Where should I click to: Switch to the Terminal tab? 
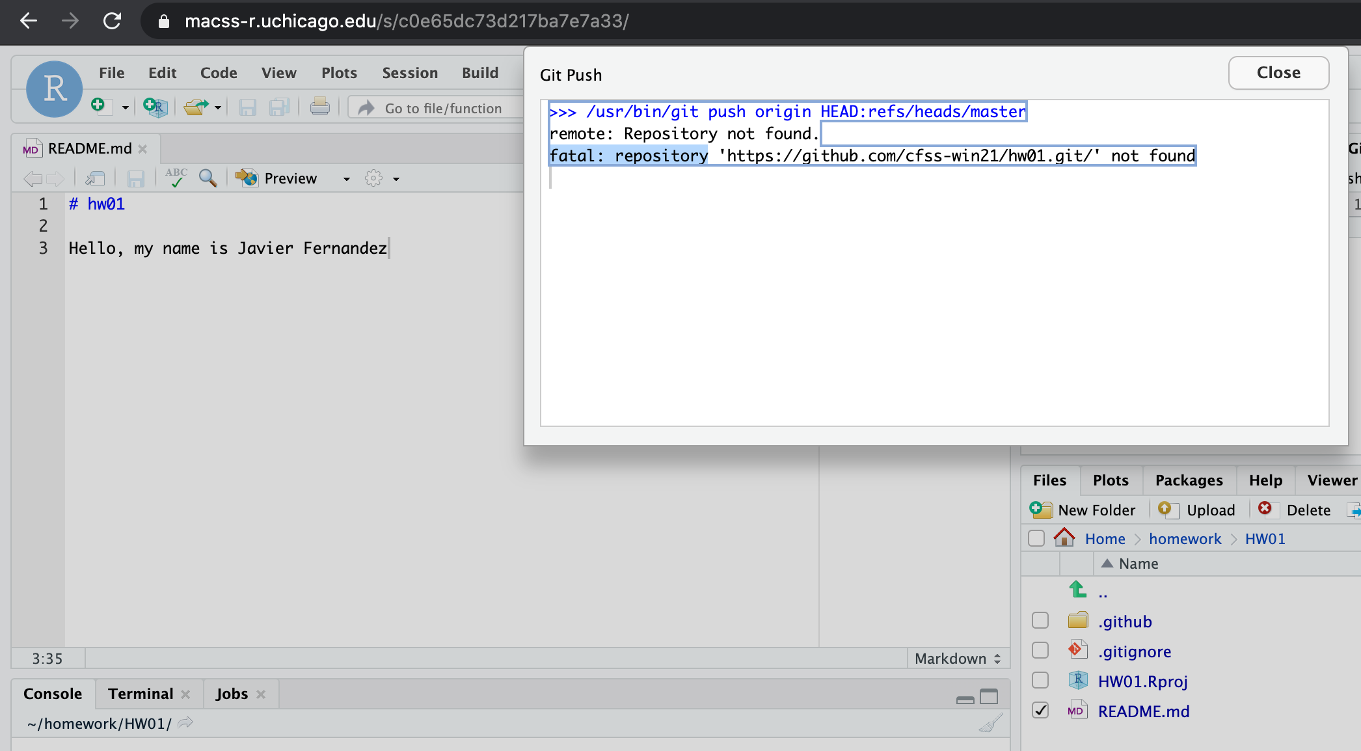tap(140, 694)
